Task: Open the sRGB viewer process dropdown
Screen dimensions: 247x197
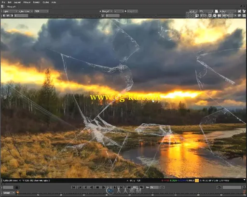Action: (x=229, y=15)
